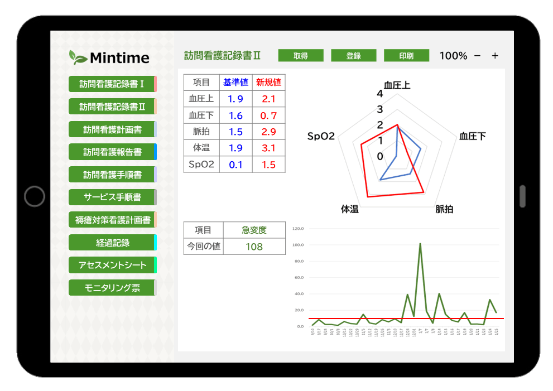Open 訪問看護手順書 in the sidebar
The image size is (553, 391).
[x=112, y=175]
